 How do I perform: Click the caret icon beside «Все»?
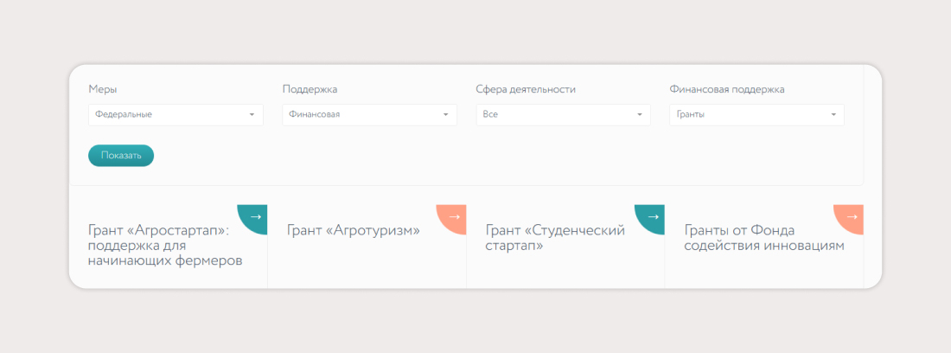click(639, 115)
